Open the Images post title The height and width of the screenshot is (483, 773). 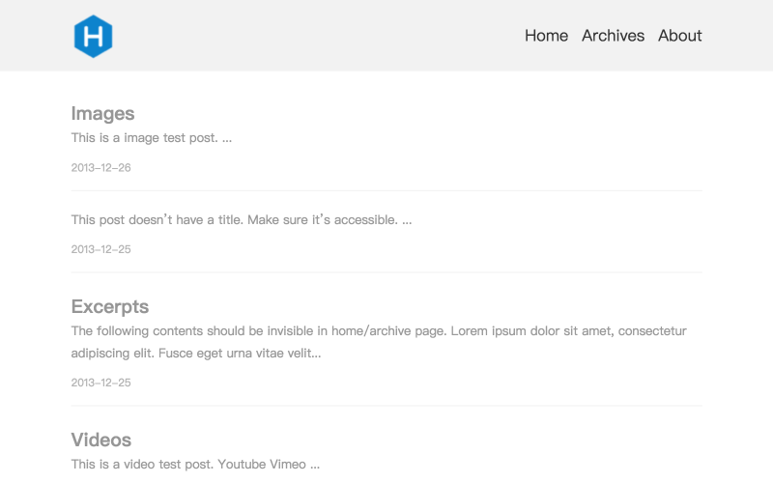point(102,114)
